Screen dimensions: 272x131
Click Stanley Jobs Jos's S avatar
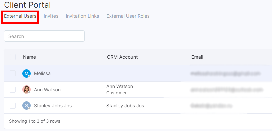(26, 106)
